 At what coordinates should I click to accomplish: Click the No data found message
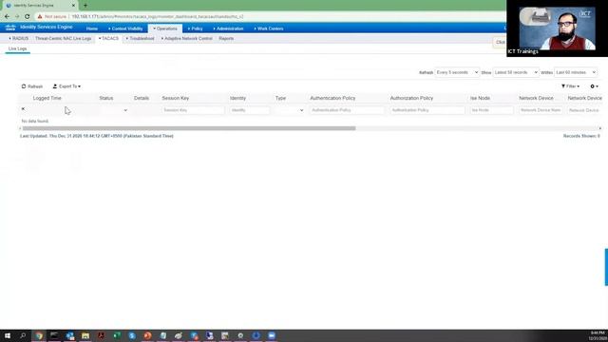35,122
